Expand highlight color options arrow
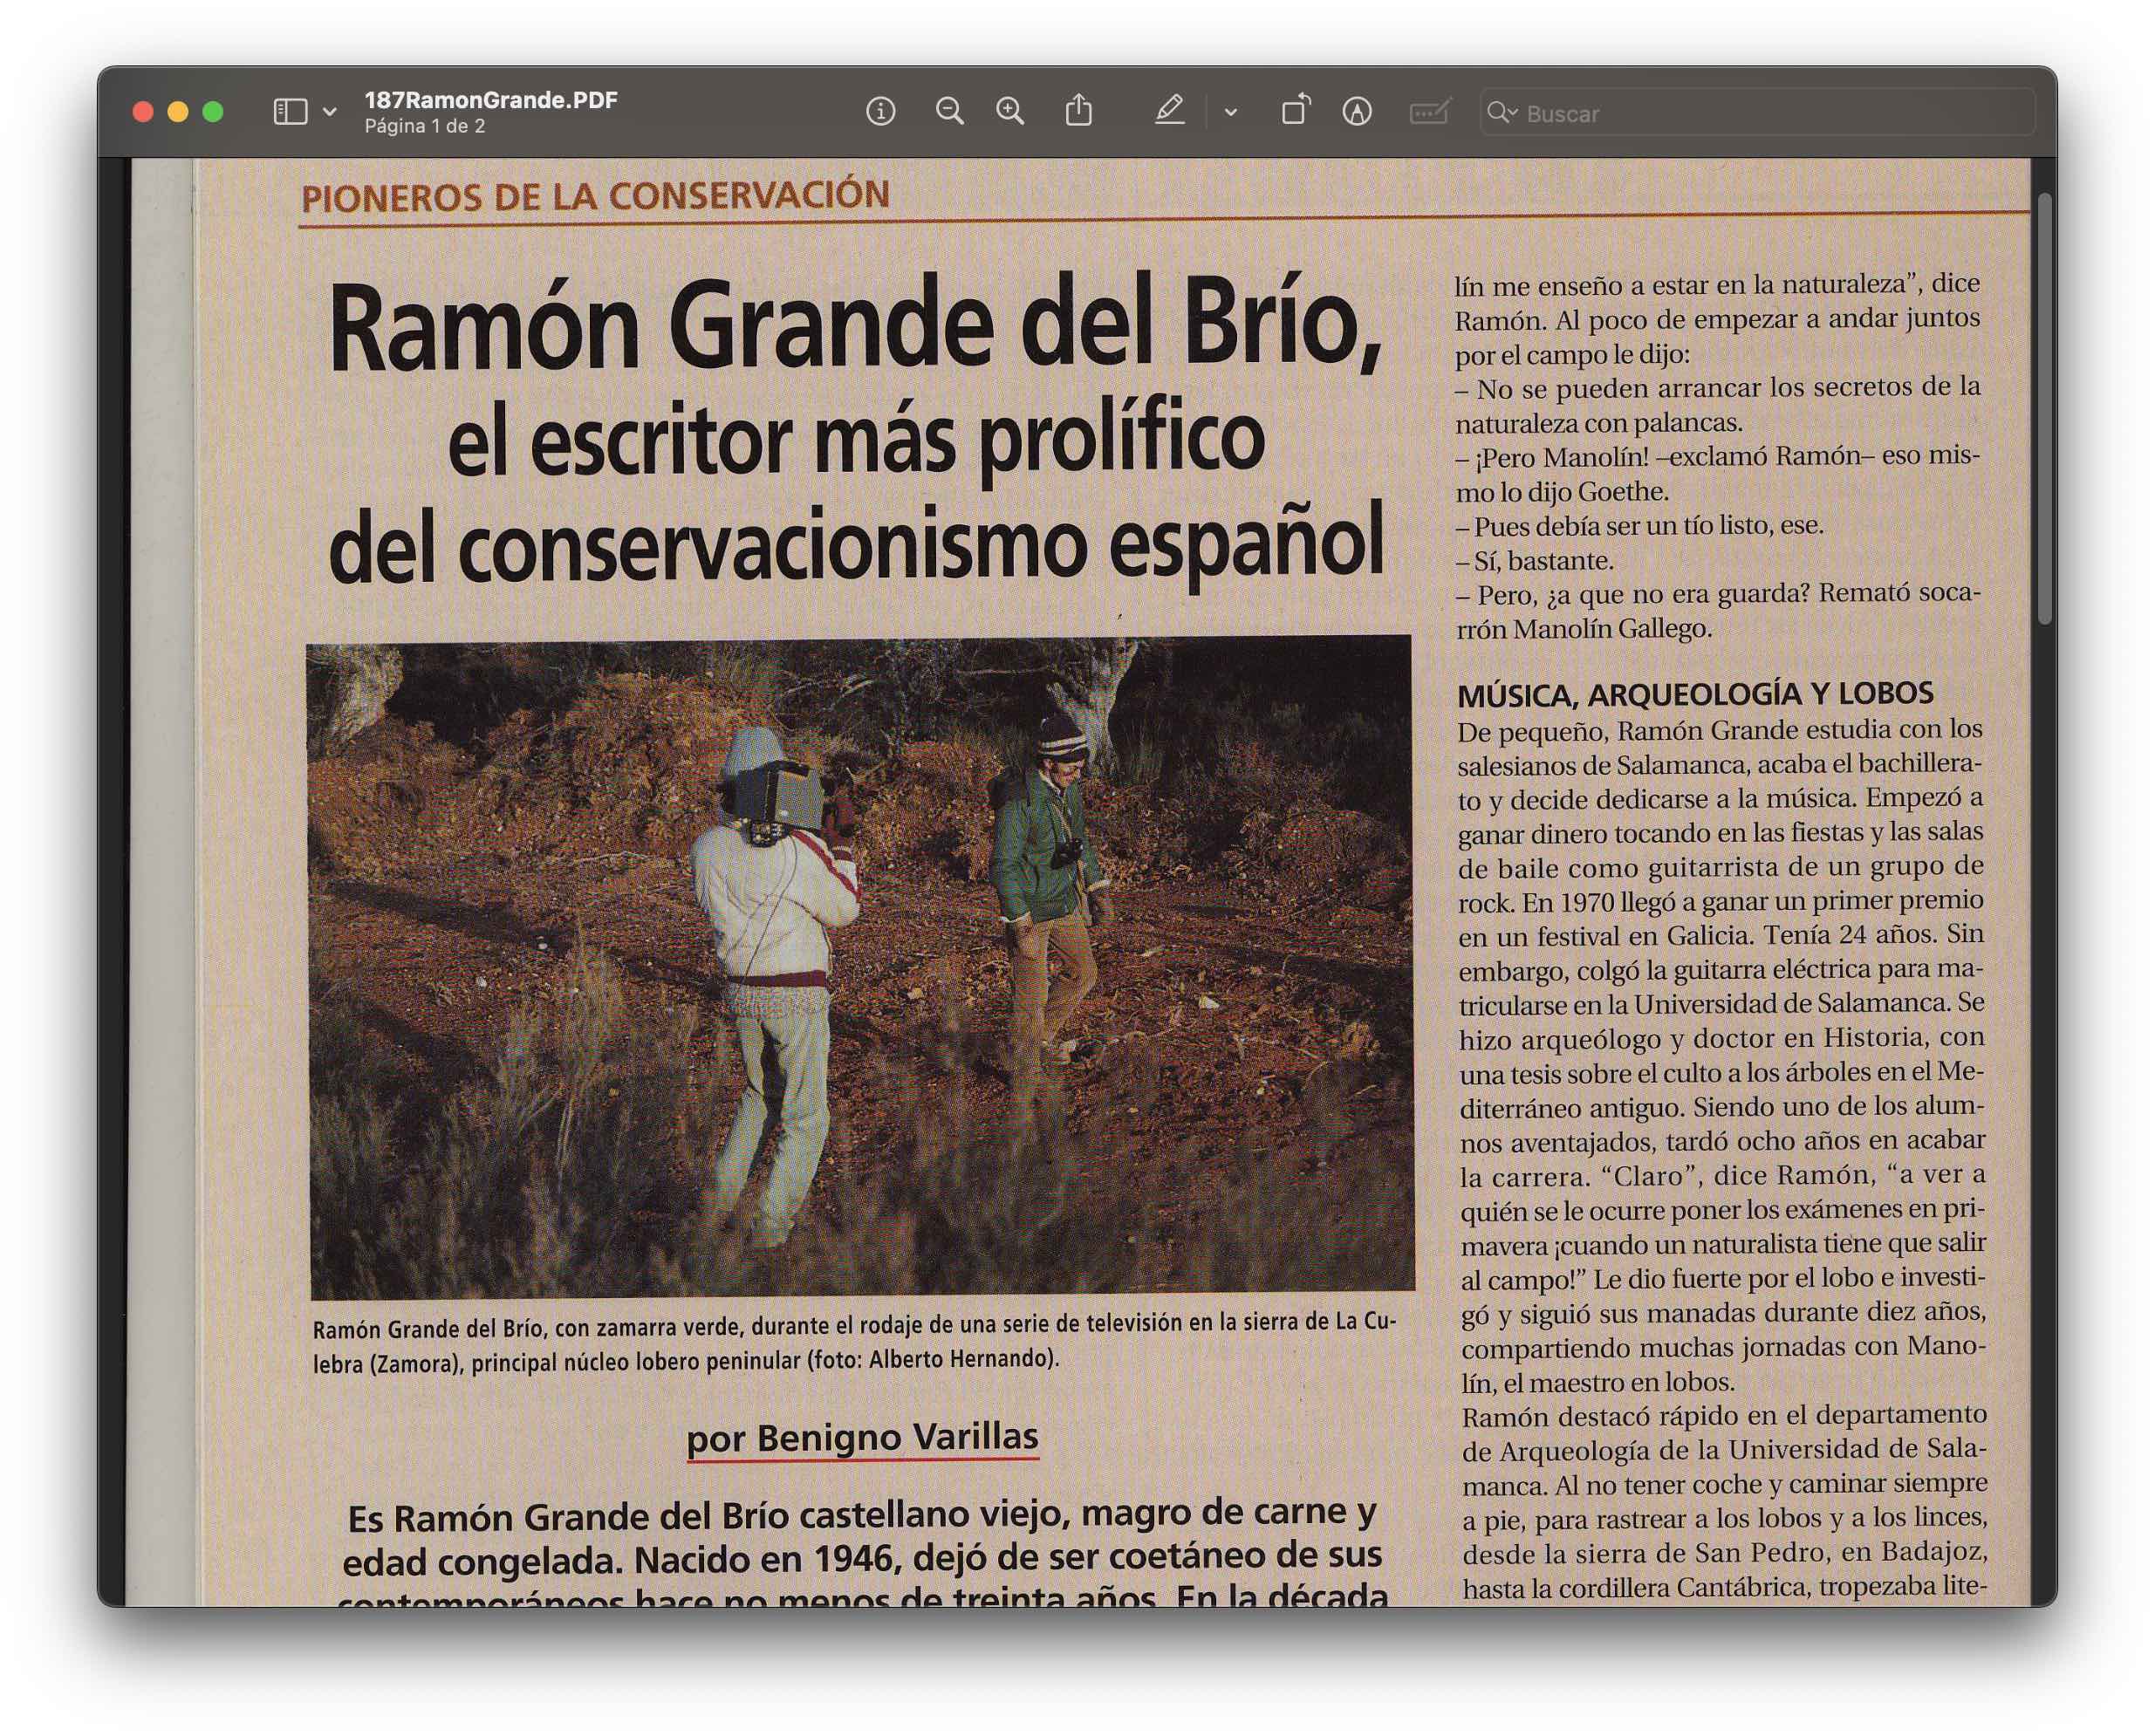 click(1231, 112)
